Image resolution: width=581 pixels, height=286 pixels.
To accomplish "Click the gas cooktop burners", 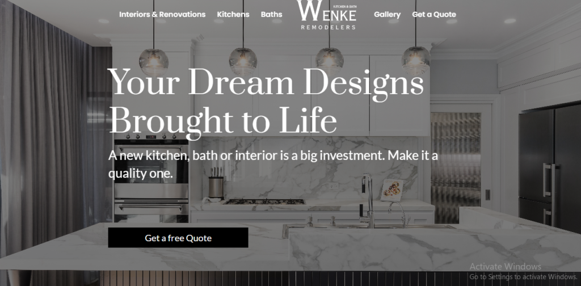I will coord(264,202).
